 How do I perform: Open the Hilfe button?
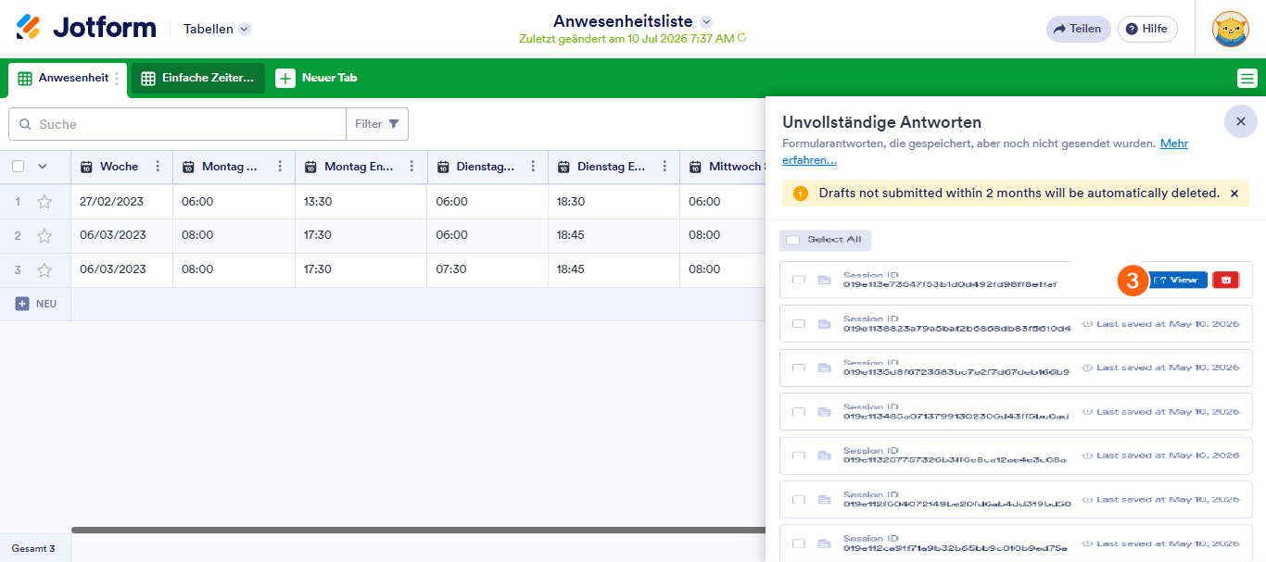(1147, 29)
